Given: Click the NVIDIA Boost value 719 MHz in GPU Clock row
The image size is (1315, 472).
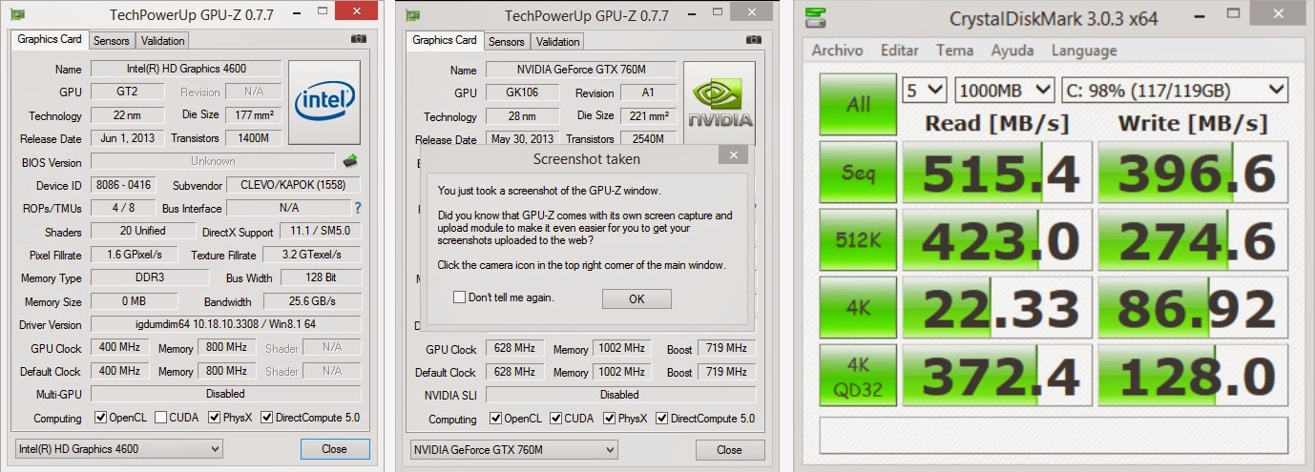Looking at the screenshot, I should tap(726, 349).
